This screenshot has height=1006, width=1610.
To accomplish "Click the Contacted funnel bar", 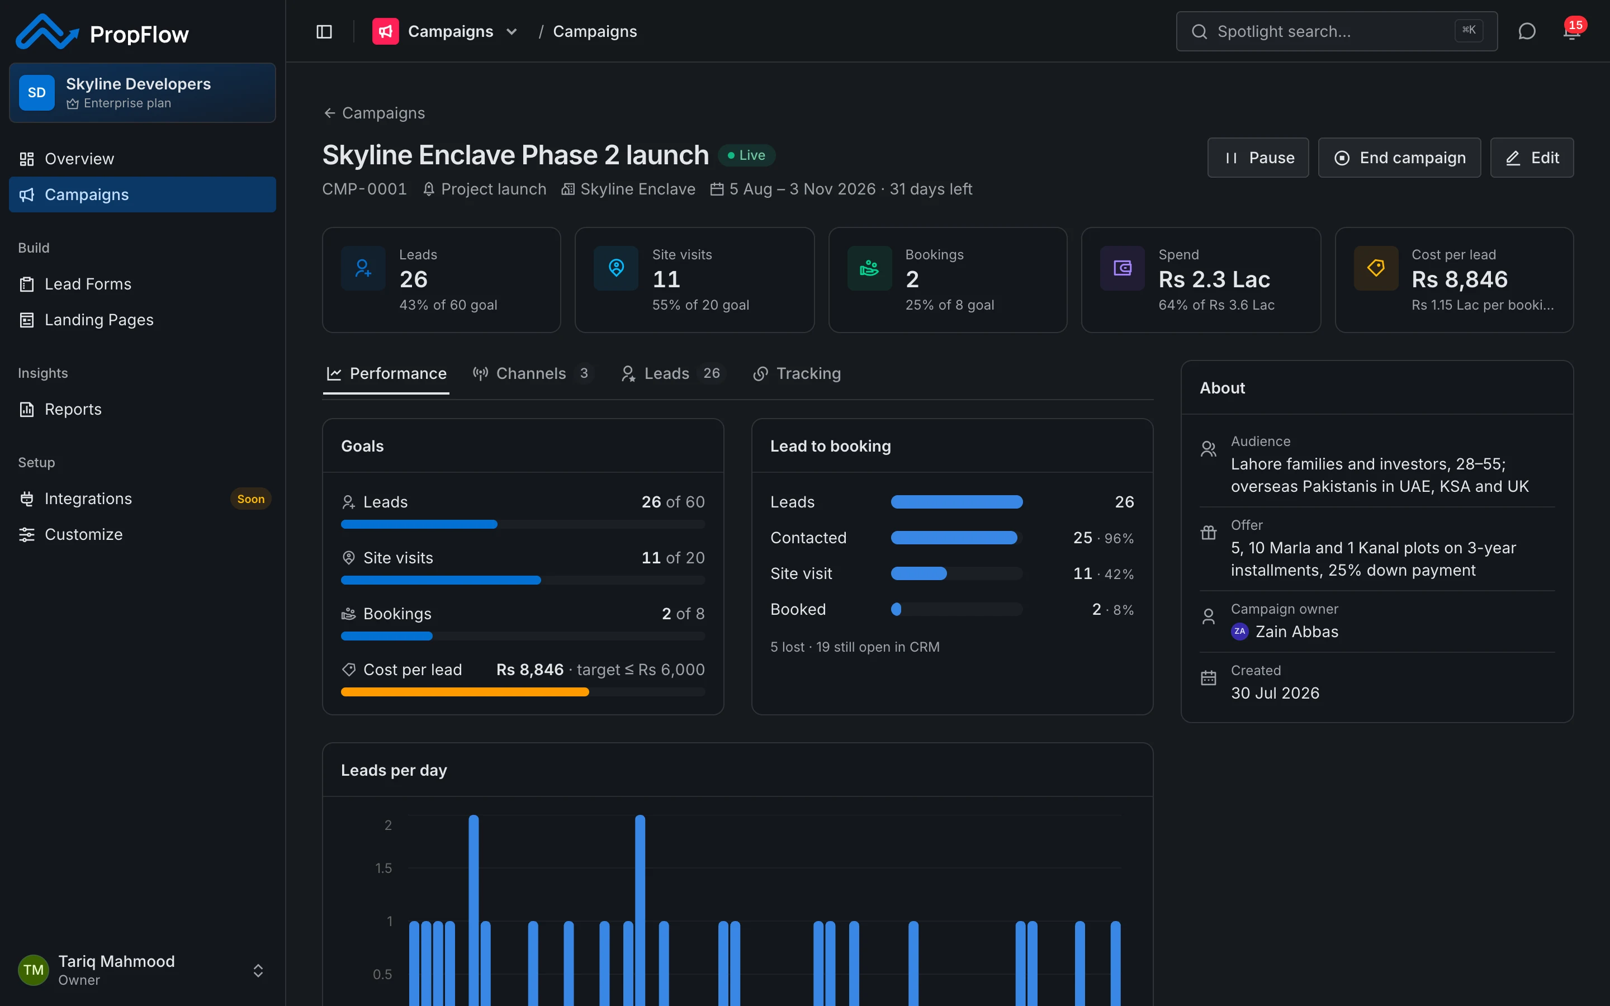I will (956, 538).
